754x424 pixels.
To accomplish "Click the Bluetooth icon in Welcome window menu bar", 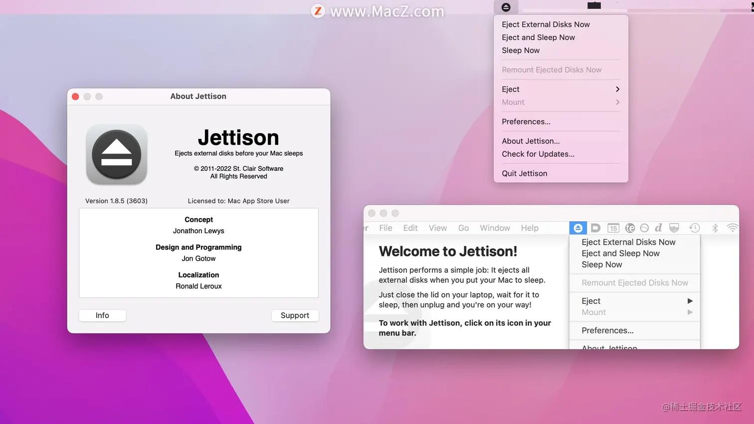I will point(715,228).
